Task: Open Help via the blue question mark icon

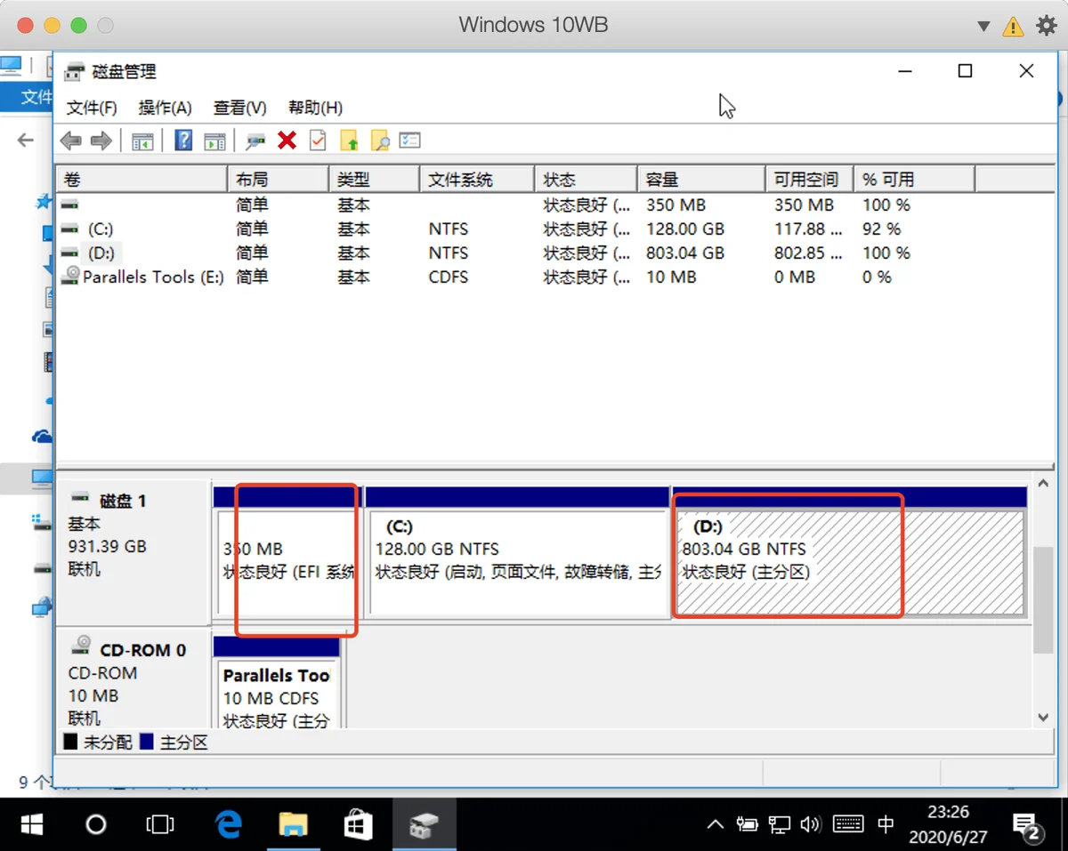Action: [x=183, y=140]
